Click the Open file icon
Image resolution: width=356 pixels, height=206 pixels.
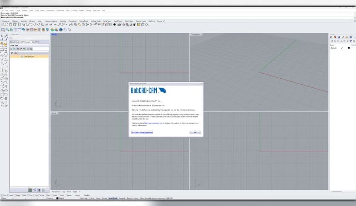(x=7, y=25)
